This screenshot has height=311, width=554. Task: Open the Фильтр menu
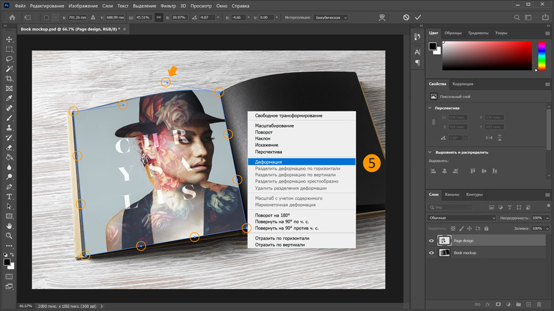[x=168, y=6]
